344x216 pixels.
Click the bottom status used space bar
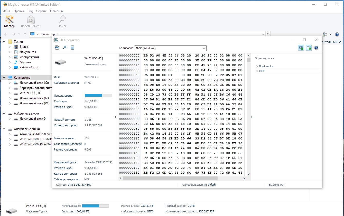point(95,206)
